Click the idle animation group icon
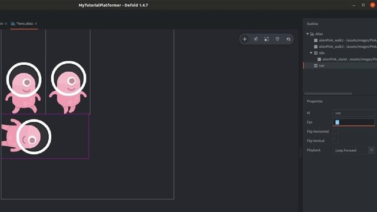Screen dimensions: 377x212 [x=316, y=53]
